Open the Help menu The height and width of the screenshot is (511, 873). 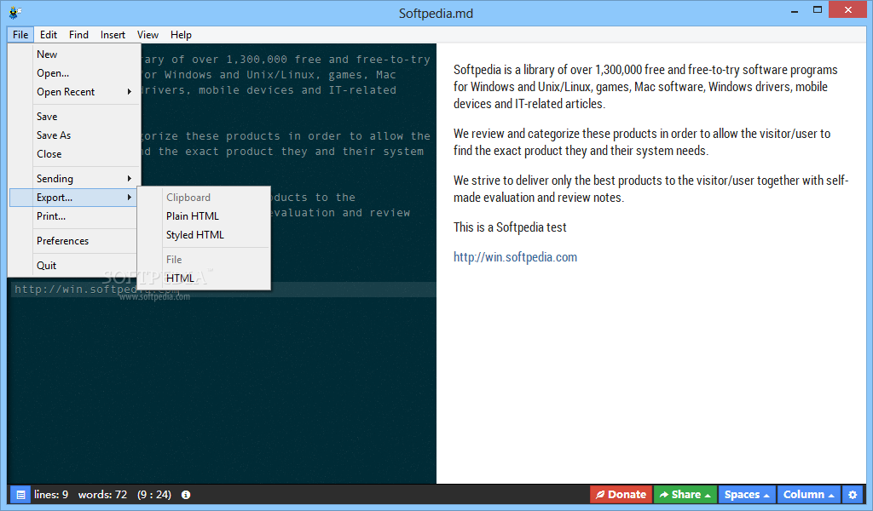(181, 34)
